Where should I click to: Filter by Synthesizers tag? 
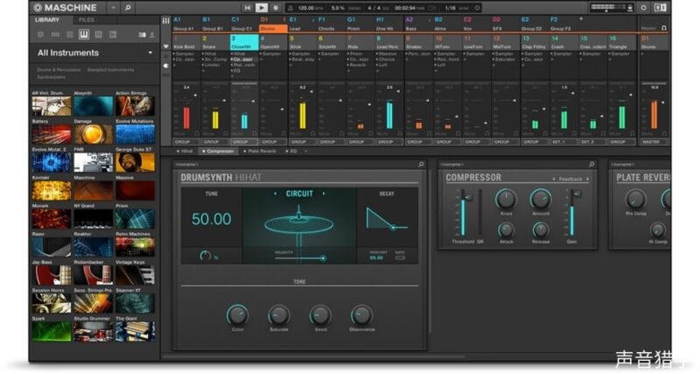click(52, 77)
